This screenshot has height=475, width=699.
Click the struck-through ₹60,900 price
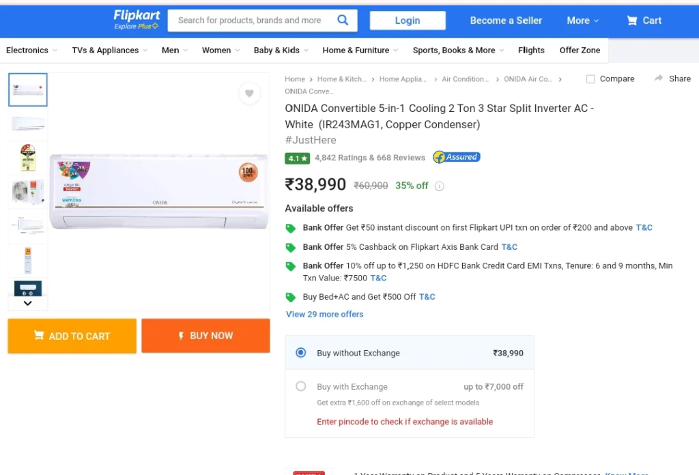coord(371,186)
